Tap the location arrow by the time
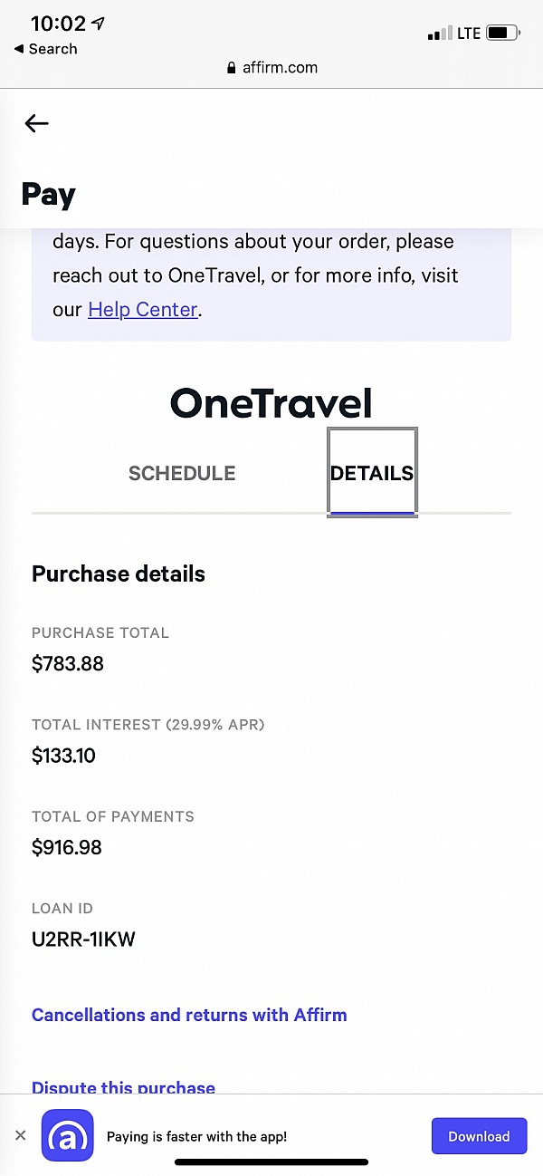This screenshot has height=1176, width=543. [x=97, y=24]
